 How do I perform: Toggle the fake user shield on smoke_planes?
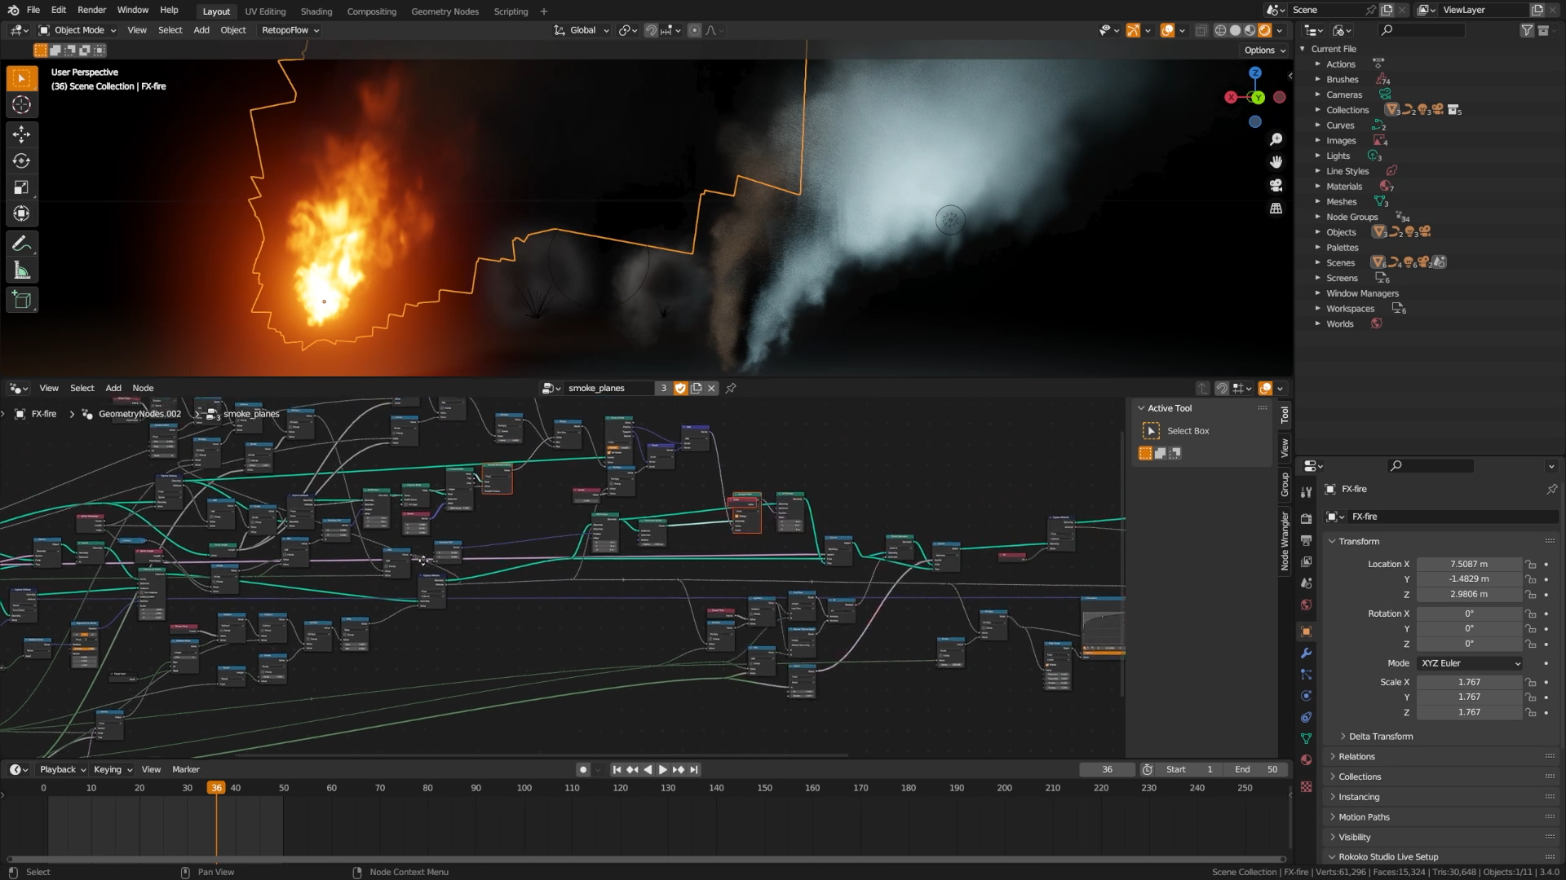680,388
